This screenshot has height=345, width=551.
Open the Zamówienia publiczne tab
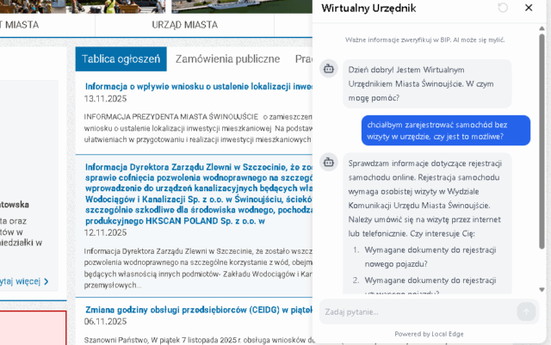click(x=227, y=59)
